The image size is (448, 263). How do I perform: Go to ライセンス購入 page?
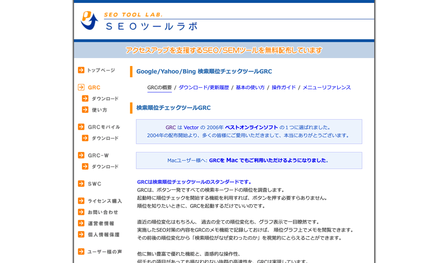point(105,201)
